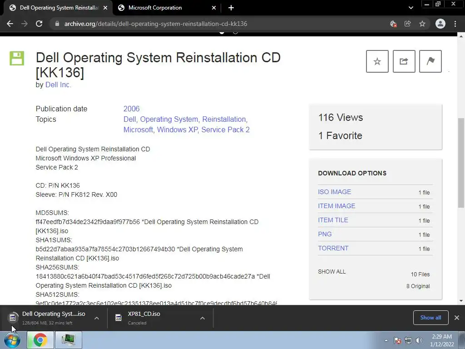Click the scrollbar up arrow
465x349 pixels.
[460, 36]
